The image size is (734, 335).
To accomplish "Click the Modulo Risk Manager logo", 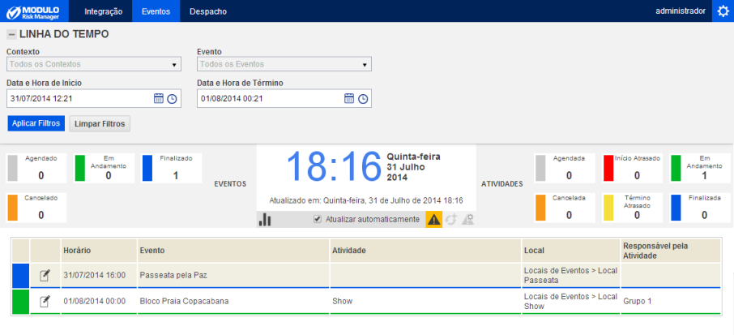I will click(x=33, y=11).
